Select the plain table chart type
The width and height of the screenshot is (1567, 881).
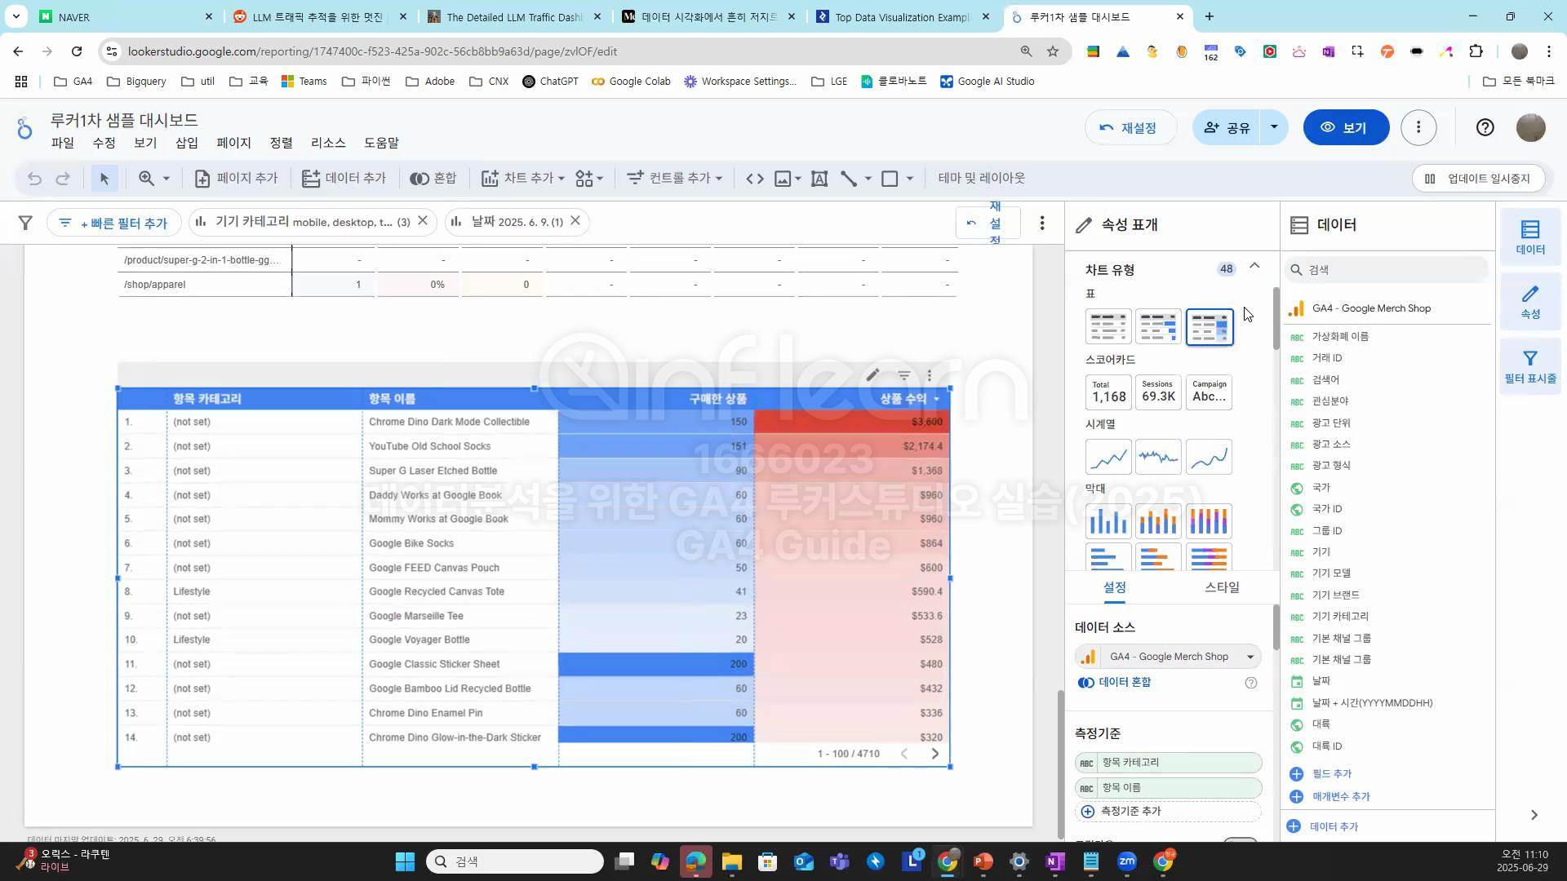tap(1108, 326)
